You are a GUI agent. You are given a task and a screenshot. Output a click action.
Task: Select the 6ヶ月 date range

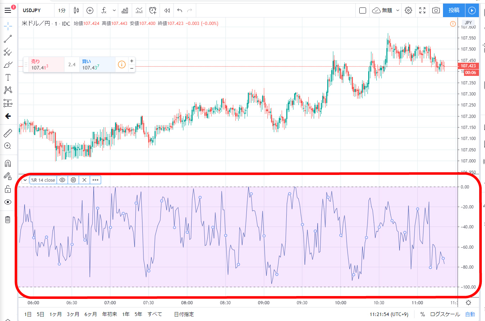click(x=90, y=314)
